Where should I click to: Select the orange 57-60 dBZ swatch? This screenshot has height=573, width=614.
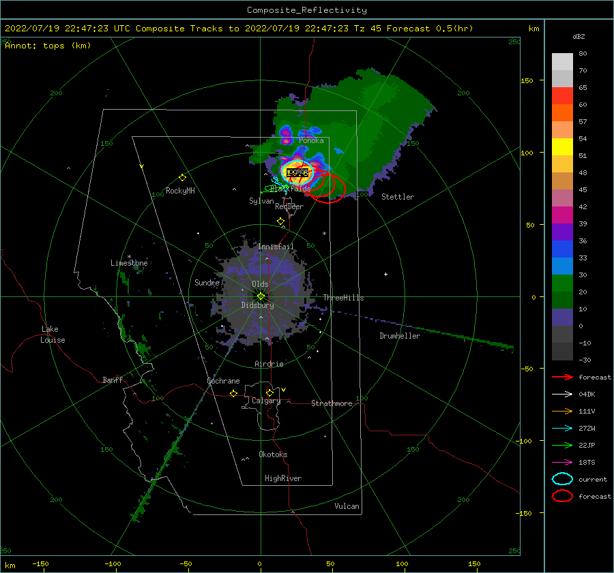(562, 113)
